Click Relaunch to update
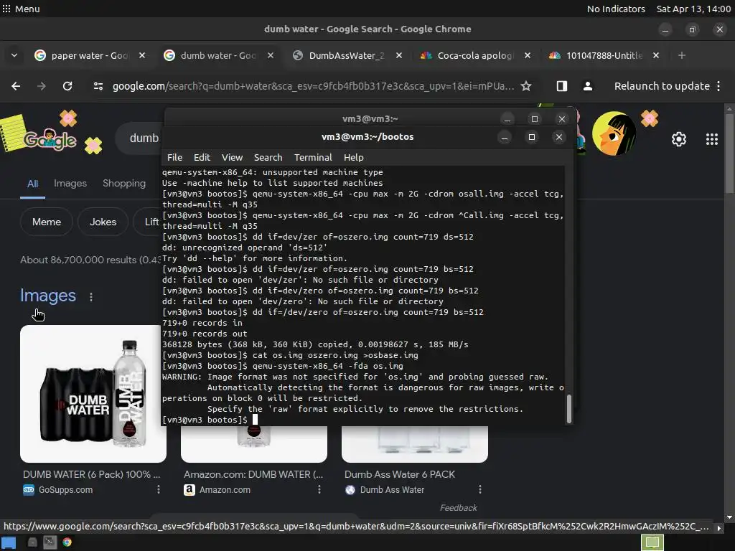 pos(662,86)
